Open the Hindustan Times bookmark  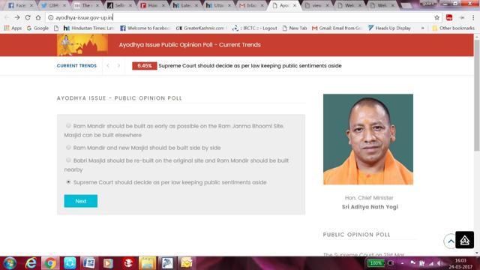(88, 28)
